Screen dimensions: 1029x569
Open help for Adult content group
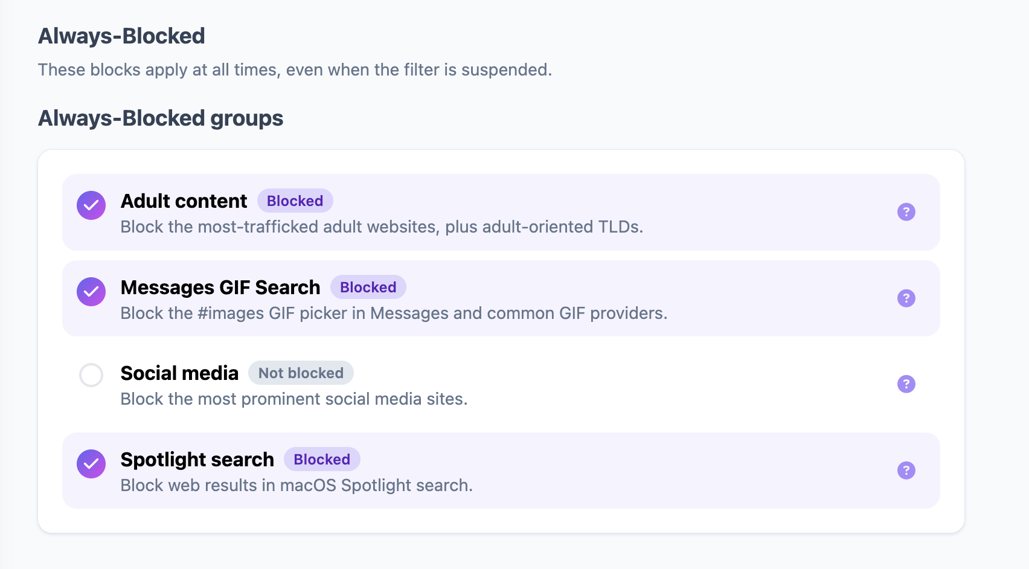[906, 212]
